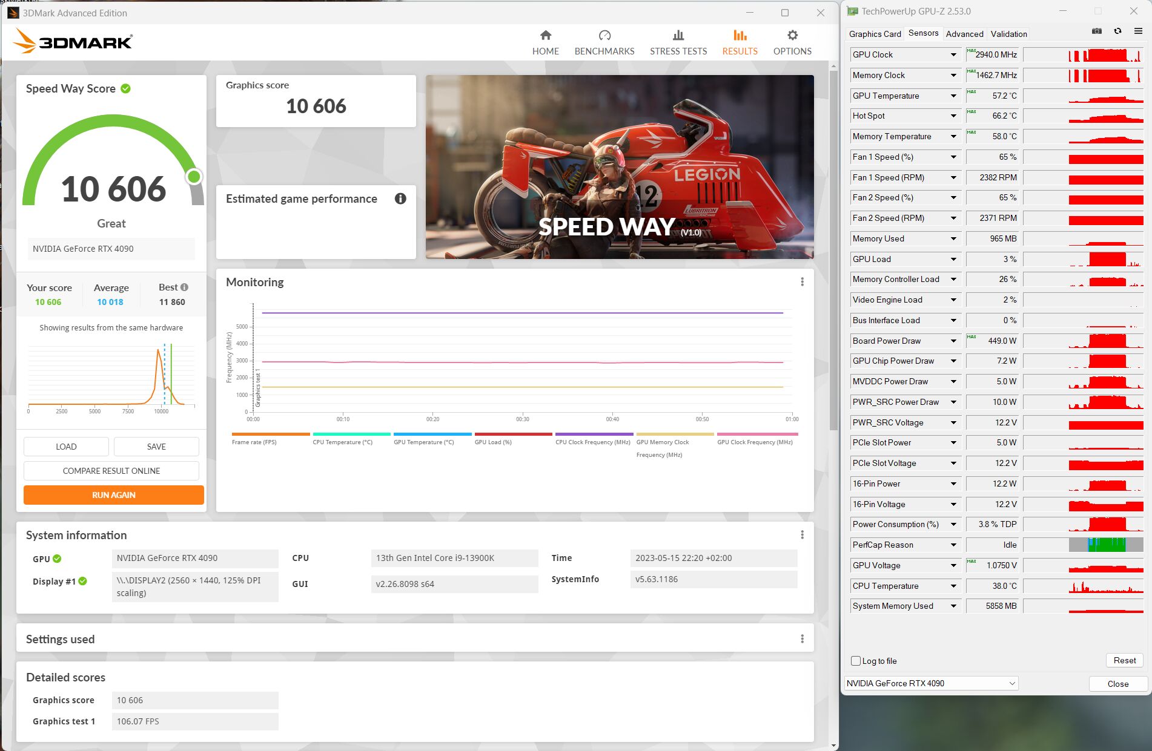This screenshot has height=751, width=1152.
Task: Take a GPU-Z screenshot with camera icon
Action: pyautogui.click(x=1097, y=31)
